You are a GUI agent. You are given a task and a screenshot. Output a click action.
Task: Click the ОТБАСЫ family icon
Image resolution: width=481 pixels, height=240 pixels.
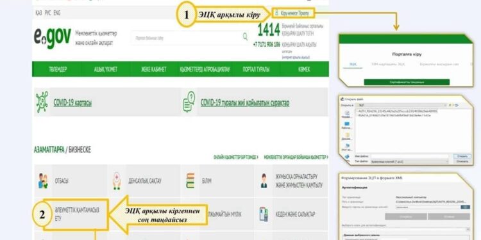tap(43, 181)
